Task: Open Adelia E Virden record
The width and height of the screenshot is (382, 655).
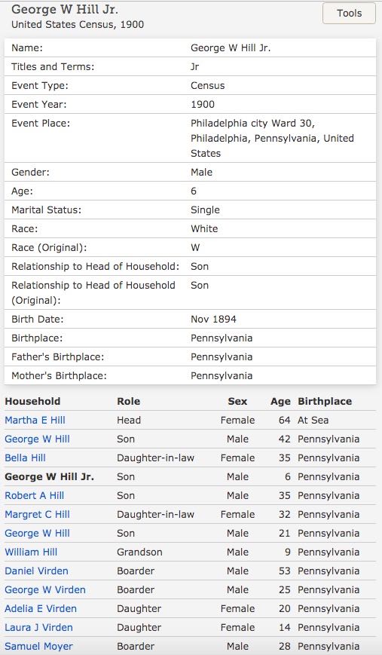Action: [41, 608]
